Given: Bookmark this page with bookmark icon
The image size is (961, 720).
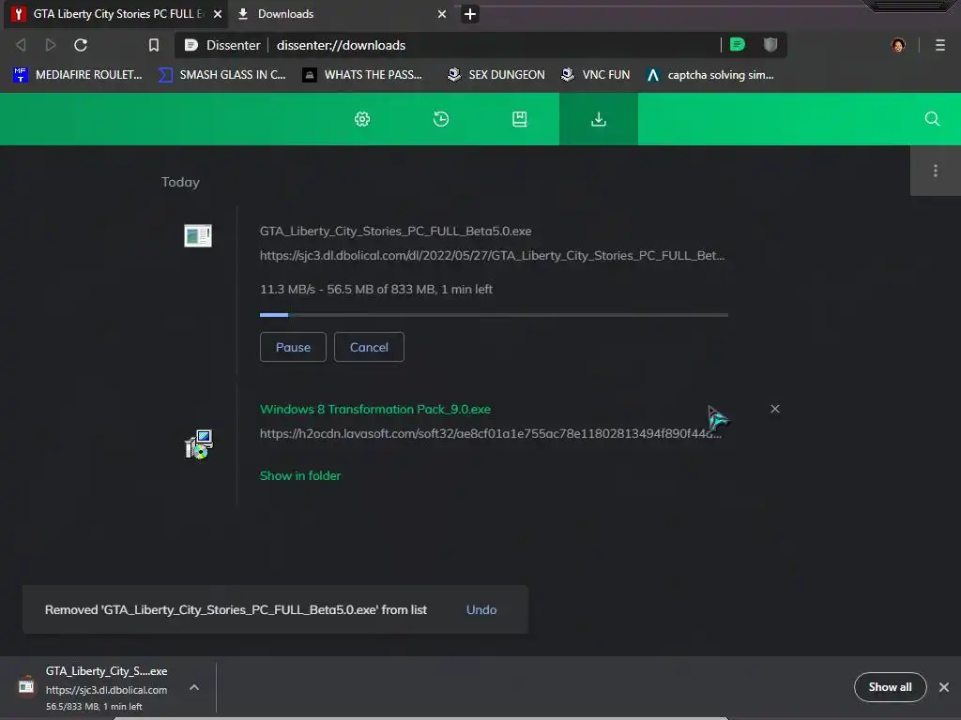Looking at the screenshot, I should [x=154, y=45].
